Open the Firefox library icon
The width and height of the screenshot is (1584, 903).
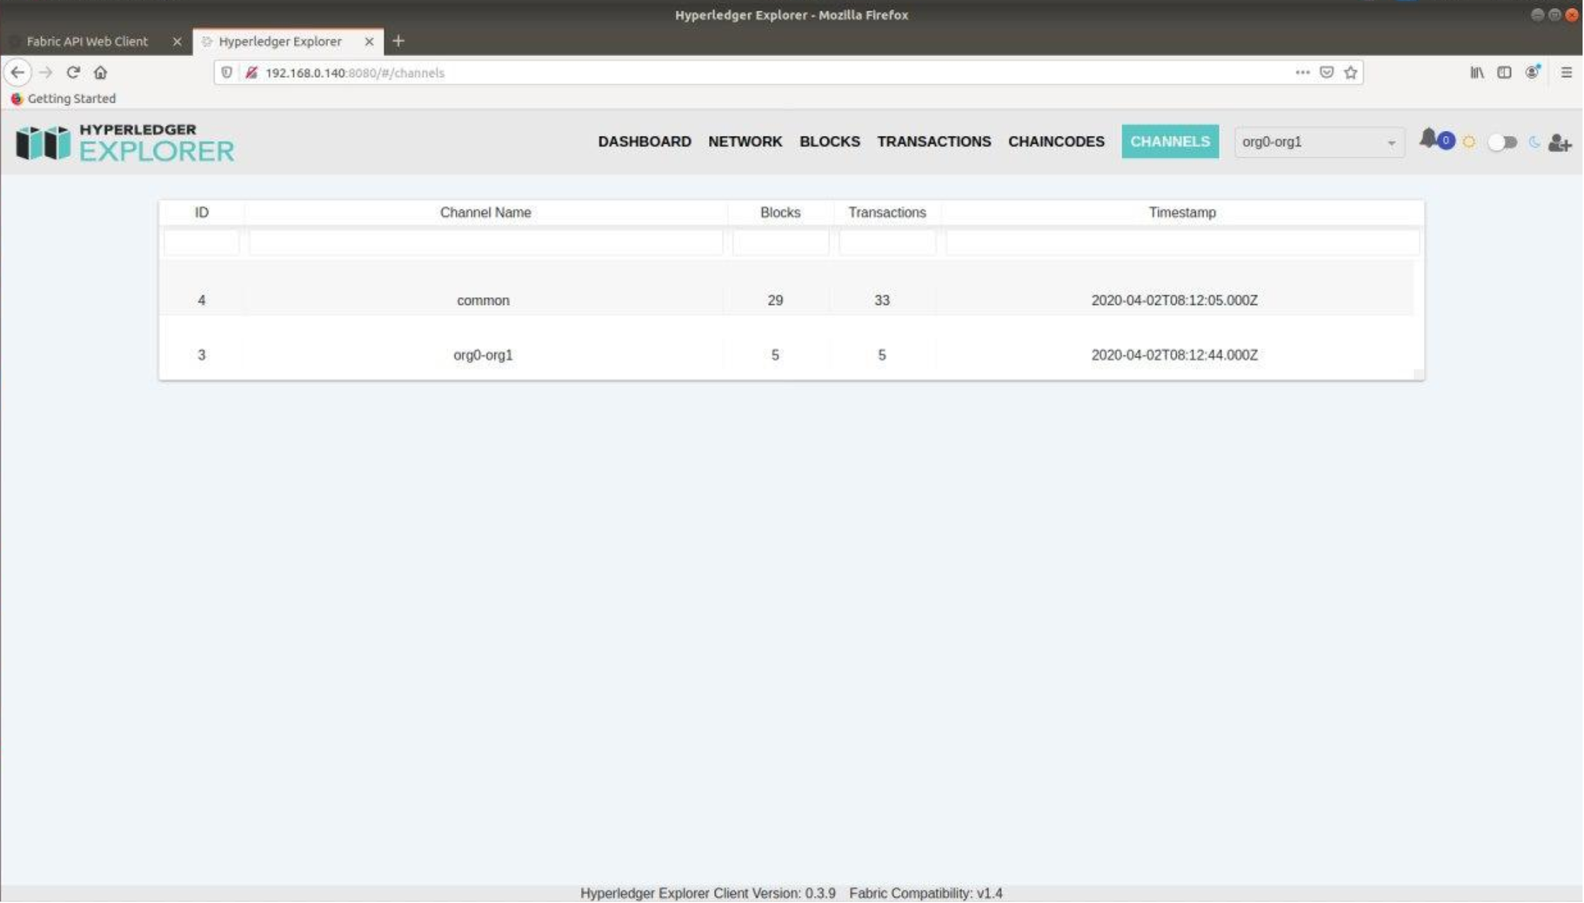click(x=1477, y=72)
